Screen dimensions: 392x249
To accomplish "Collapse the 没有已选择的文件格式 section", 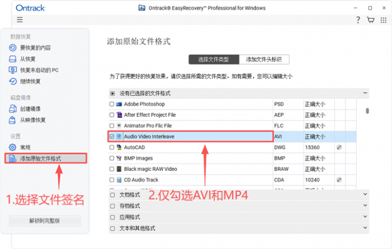I will (x=365, y=93).
